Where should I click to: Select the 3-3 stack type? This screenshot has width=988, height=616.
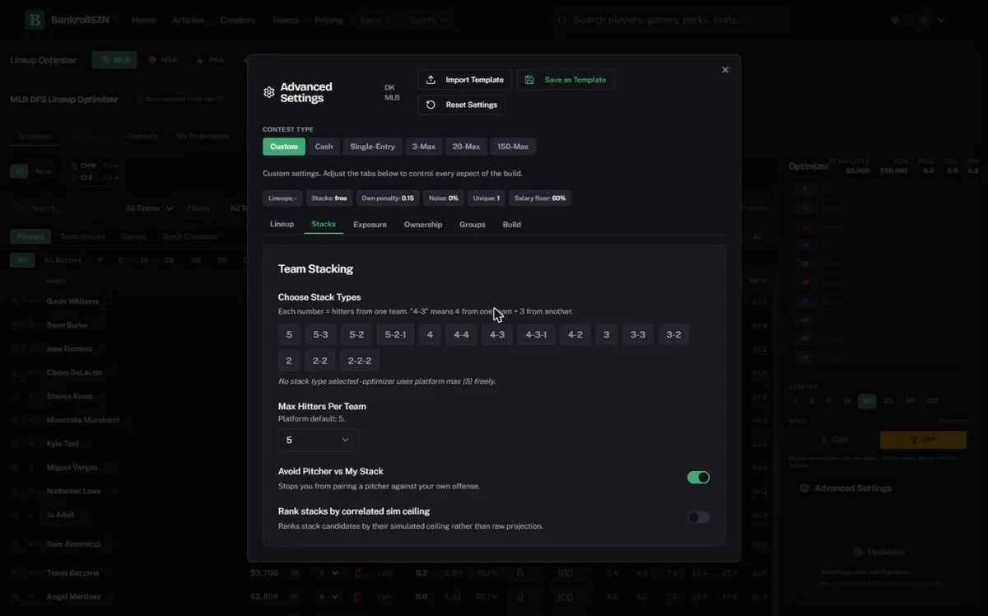tap(638, 334)
